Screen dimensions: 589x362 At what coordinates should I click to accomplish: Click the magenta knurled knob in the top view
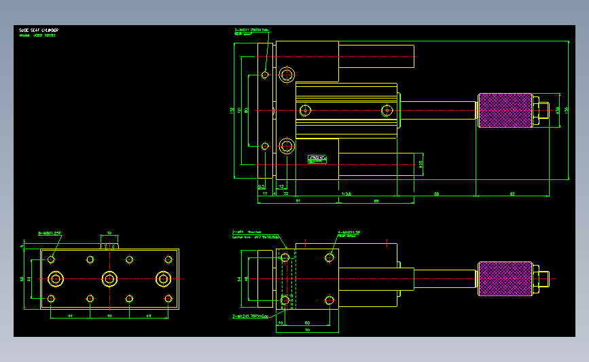(505, 111)
